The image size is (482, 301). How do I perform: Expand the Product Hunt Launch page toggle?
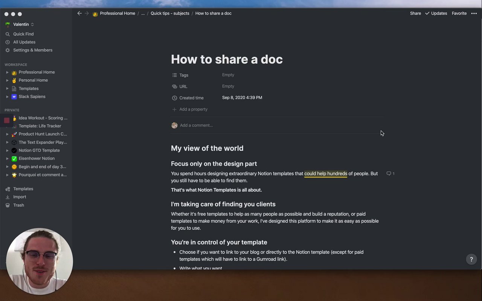[7, 134]
